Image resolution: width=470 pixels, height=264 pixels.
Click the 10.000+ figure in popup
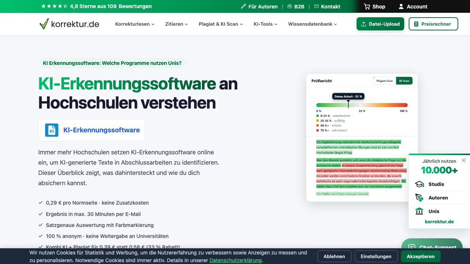[x=439, y=170]
